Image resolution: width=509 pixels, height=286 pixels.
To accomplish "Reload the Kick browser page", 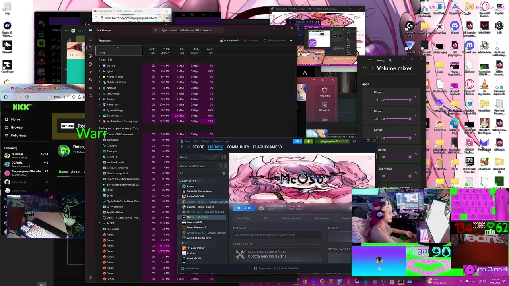I will point(27,97).
